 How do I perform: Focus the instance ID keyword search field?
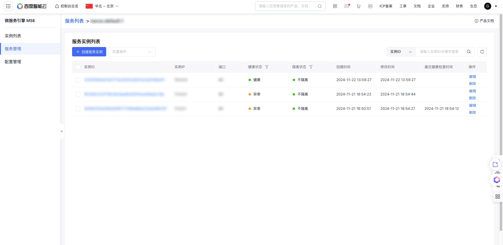coord(440,52)
